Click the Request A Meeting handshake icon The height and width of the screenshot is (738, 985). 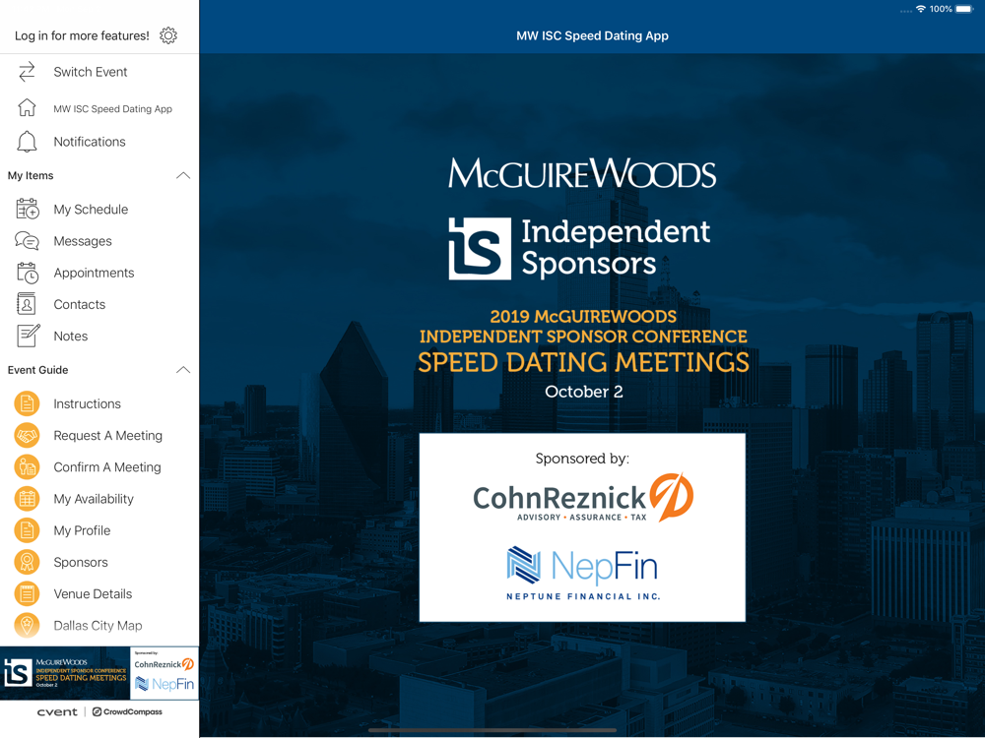click(x=27, y=436)
